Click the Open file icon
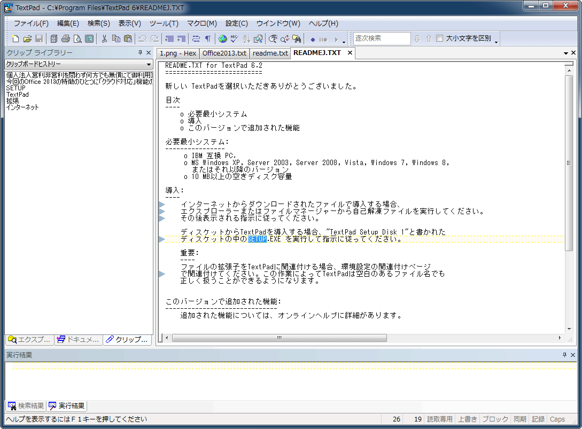This screenshot has height=429, width=582. 27,38
